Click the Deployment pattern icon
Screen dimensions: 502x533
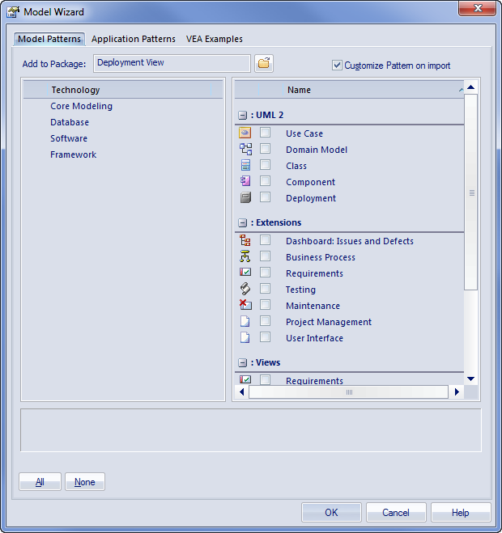pyautogui.click(x=245, y=198)
